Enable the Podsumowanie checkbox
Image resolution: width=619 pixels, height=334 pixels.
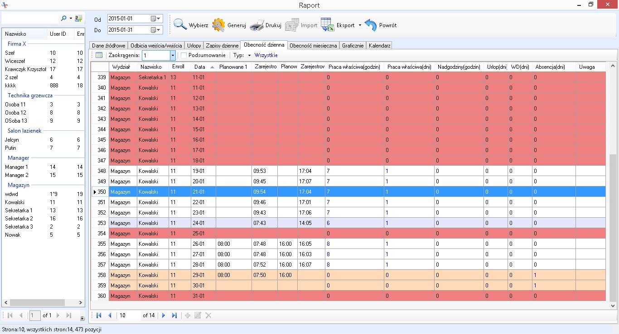tap(184, 55)
